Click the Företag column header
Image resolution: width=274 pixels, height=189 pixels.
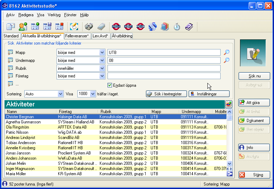[77, 112]
